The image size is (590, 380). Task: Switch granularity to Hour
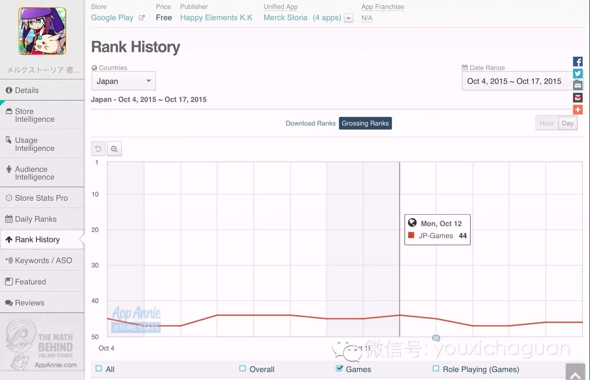click(546, 123)
